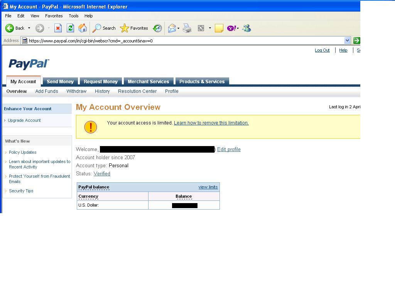Go to the Home page icon
395x296 pixels.
[x=83, y=28]
